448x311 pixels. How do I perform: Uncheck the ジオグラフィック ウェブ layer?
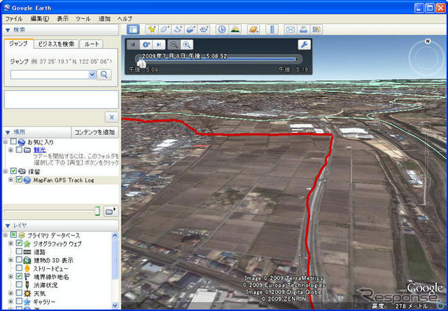[19, 243]
